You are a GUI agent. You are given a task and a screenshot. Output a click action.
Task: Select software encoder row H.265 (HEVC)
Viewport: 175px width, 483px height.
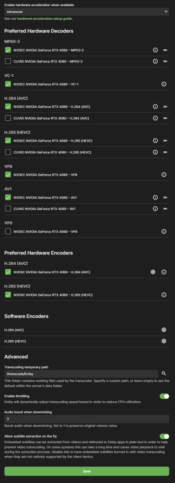[x=87, y=341]
